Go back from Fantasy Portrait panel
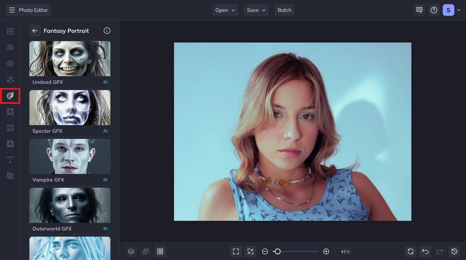 [x=35, y=31]
